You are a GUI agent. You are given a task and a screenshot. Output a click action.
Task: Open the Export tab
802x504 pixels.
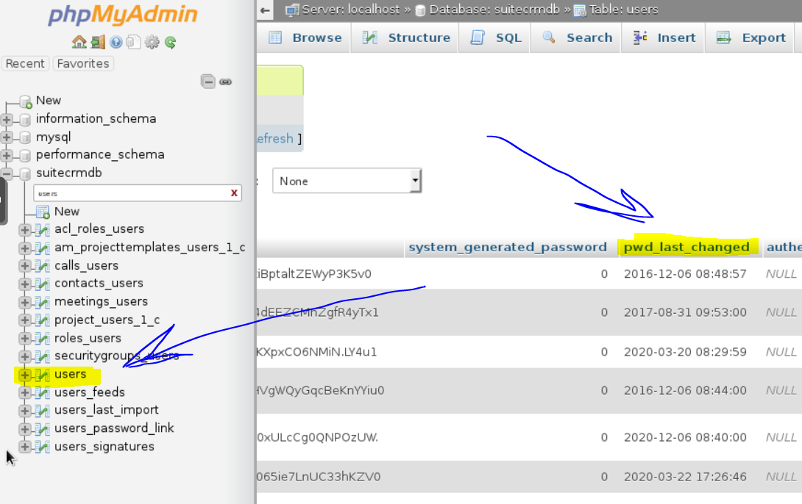click(x=750, y=37)
